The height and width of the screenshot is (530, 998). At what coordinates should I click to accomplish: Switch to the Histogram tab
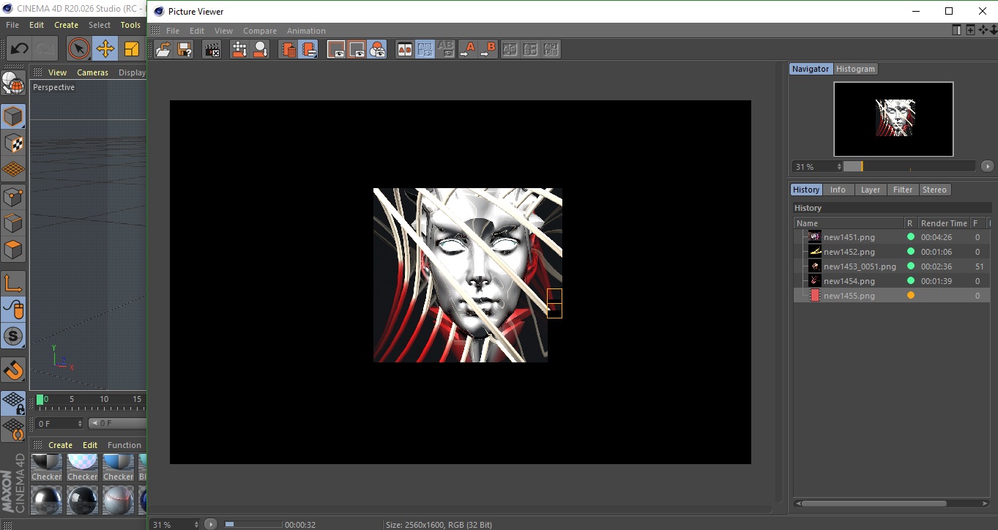point(855,69)
